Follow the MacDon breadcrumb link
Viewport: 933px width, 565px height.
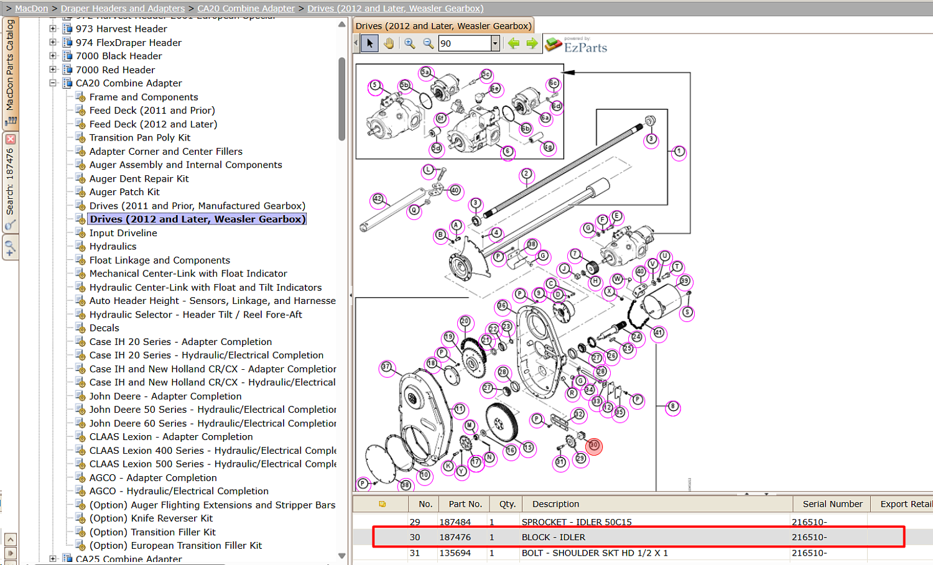(x=31, y=8)
